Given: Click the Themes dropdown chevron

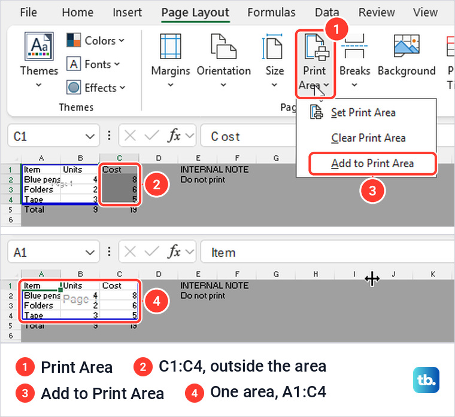Looking at the screenshot, I should (38, 85).
